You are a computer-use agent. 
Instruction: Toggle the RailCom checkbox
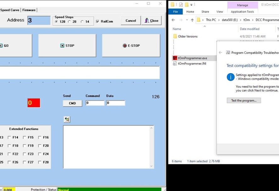point(98,21)
